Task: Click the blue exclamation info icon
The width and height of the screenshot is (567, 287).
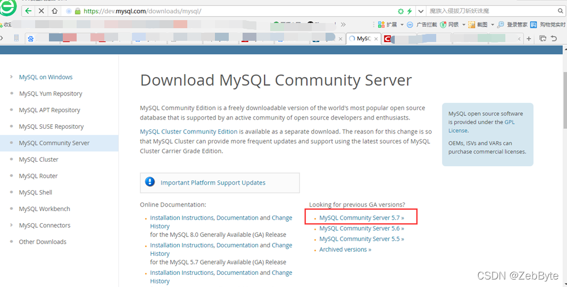Action: point(150,182)
